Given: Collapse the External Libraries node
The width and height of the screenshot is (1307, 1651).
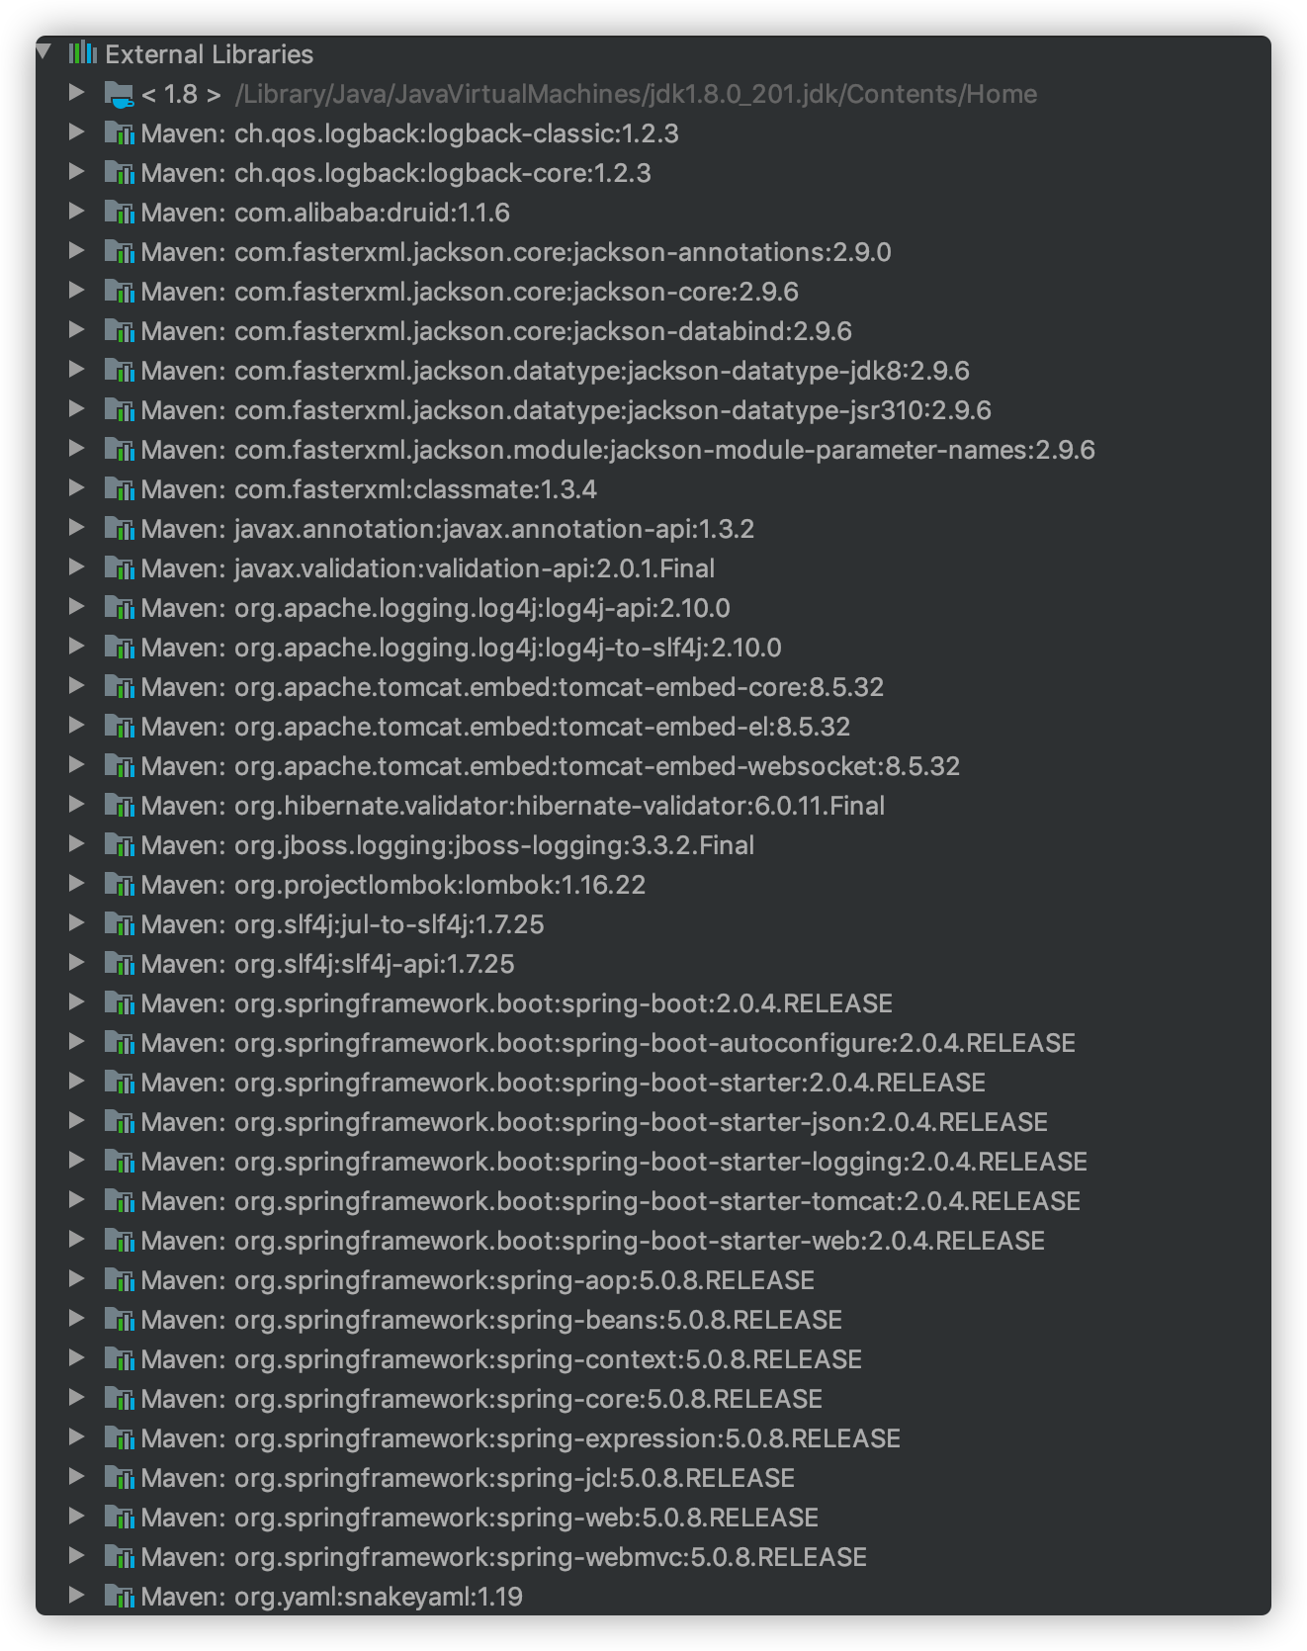Looking at the screenshot, I should pos(44,49).
